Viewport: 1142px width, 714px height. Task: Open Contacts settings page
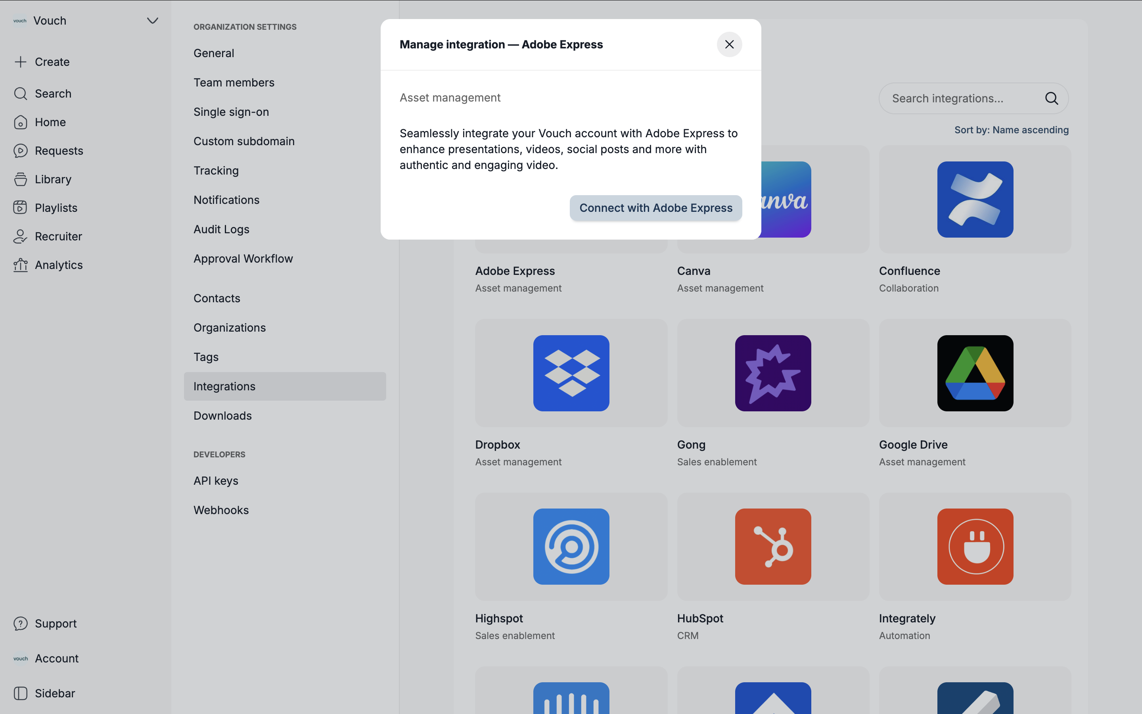click(x=285, y=298)
